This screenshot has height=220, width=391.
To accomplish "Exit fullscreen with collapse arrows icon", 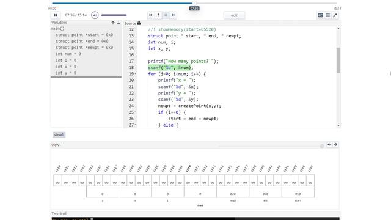I will (335, 15).
